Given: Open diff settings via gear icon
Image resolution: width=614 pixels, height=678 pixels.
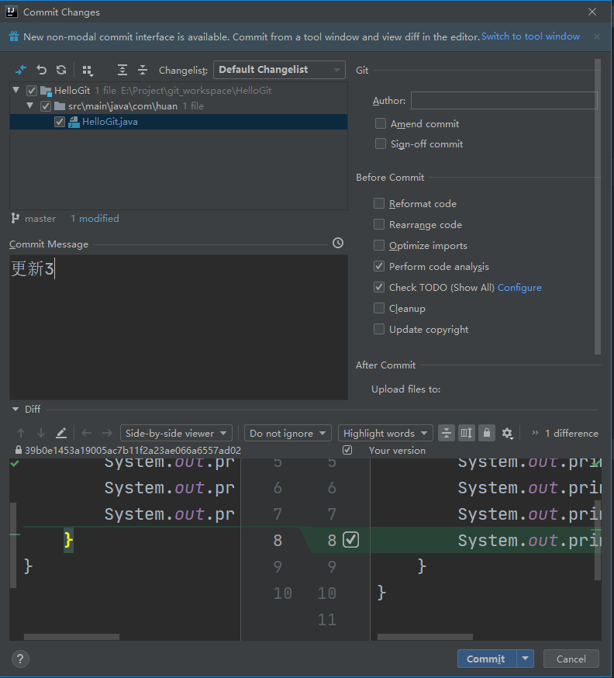Looking at the screenshot, I should click(508, 433).
